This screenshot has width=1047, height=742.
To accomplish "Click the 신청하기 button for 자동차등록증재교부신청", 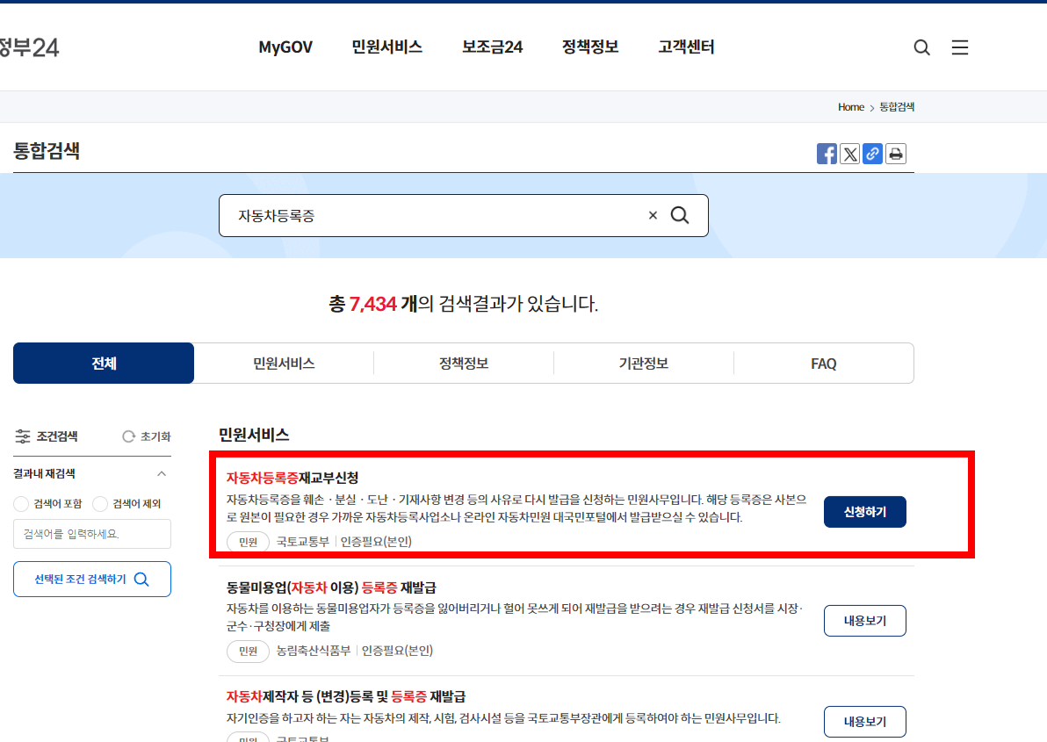I will [864, 511].
